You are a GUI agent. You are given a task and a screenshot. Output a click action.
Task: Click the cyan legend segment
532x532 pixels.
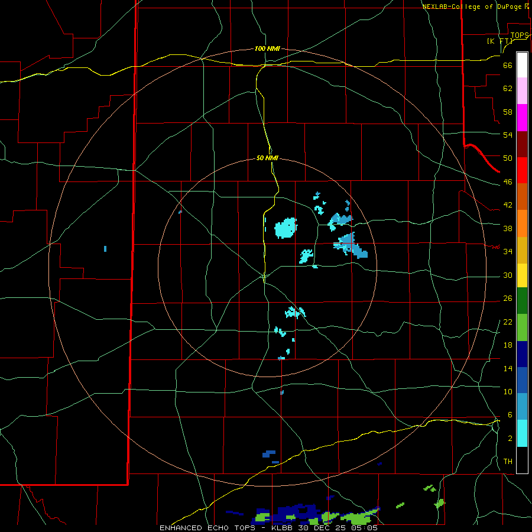tap(522, 433)
